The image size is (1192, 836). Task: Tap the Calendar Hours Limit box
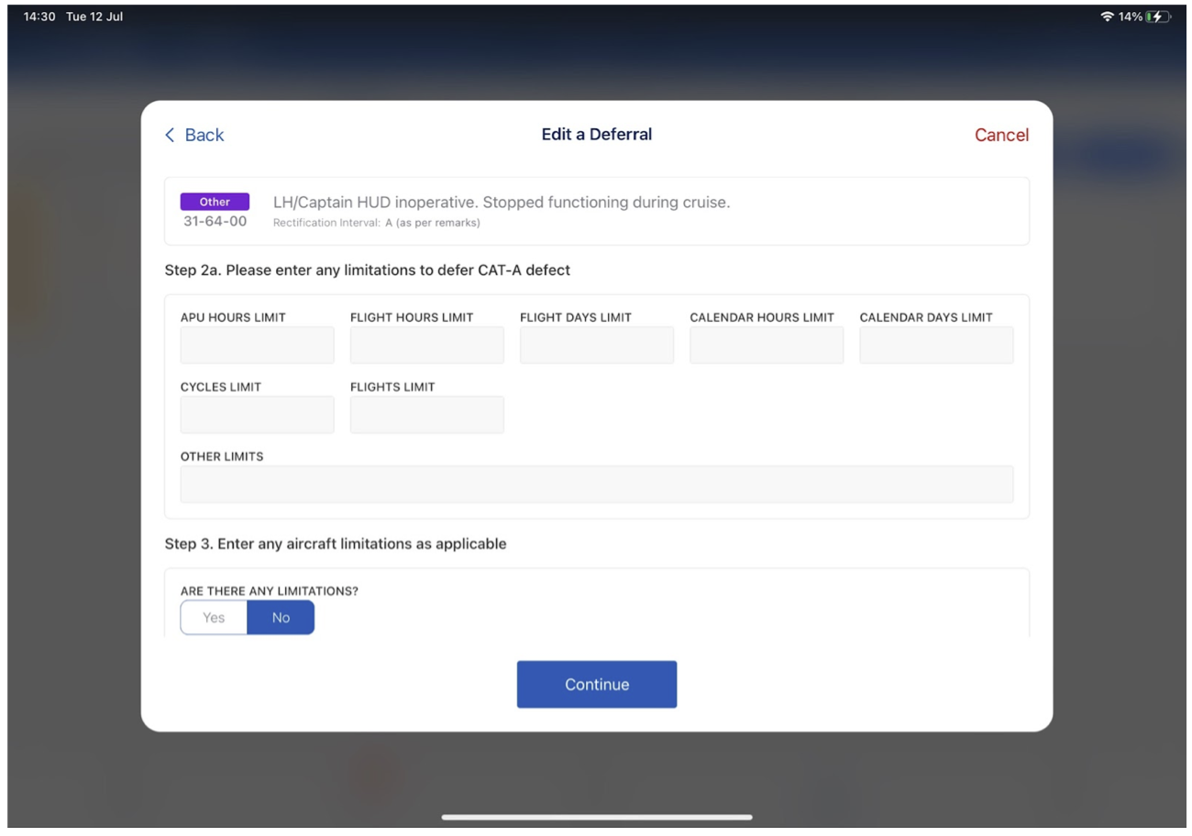pos(767,346)
